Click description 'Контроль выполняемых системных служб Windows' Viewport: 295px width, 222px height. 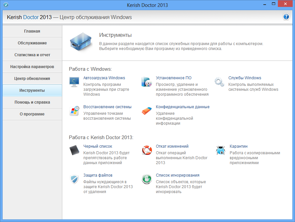(253, 87)
